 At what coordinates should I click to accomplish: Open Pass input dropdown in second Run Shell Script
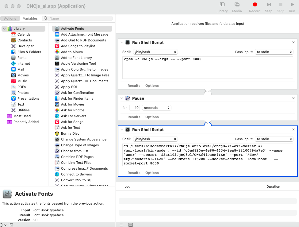pos(274,139)
